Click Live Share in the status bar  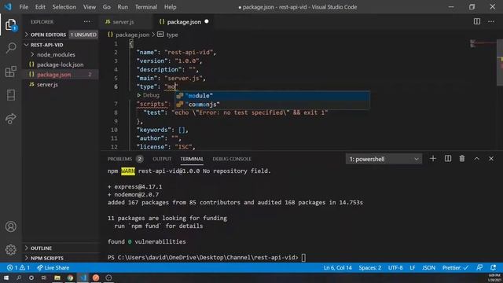pyautogui.click(x=53, y=267)
